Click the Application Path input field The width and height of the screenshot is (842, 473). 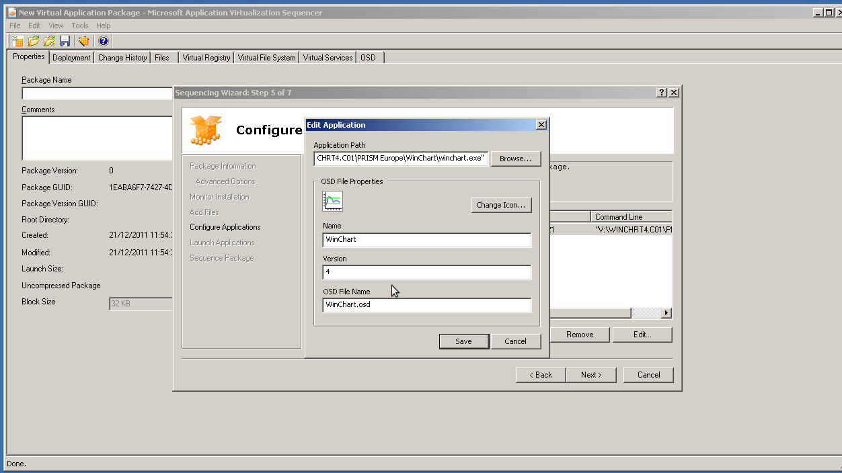[401, 159]
